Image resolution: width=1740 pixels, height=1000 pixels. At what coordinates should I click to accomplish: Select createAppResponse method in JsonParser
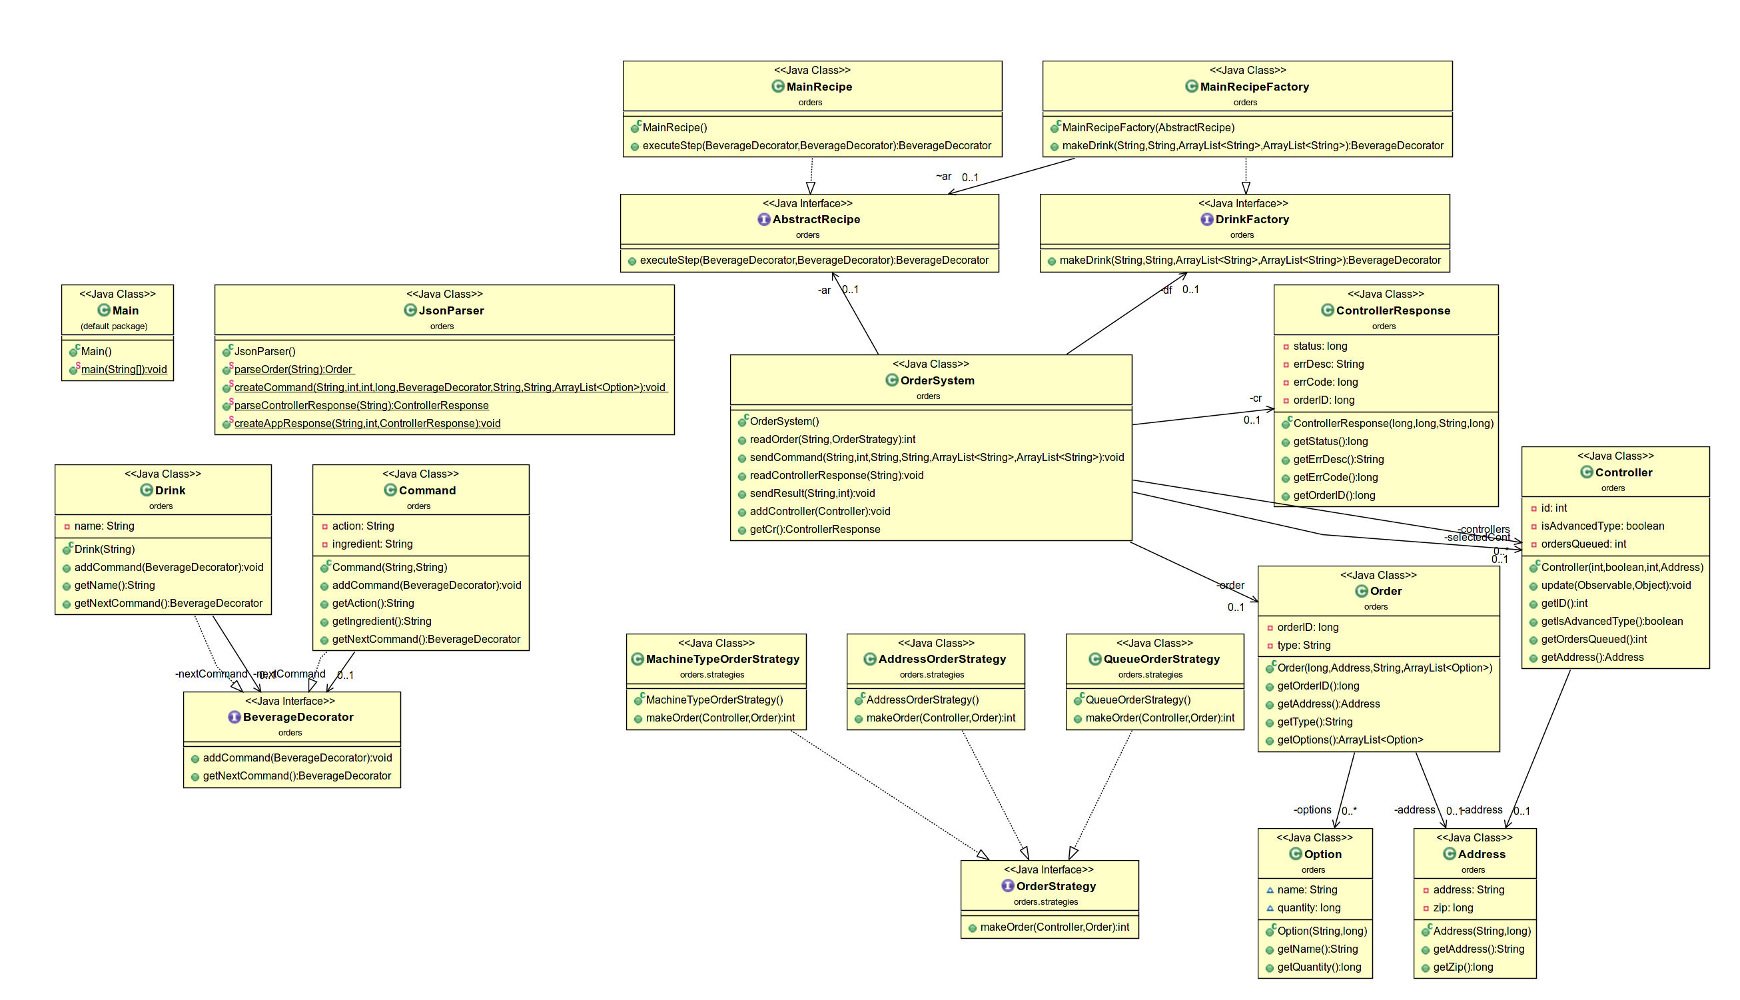click(x=367, y=424)
